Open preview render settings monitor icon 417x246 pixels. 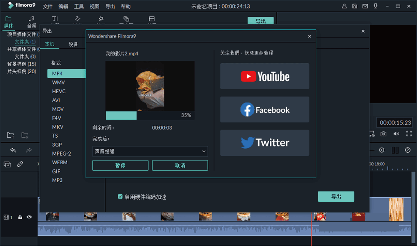coord(372,134)
